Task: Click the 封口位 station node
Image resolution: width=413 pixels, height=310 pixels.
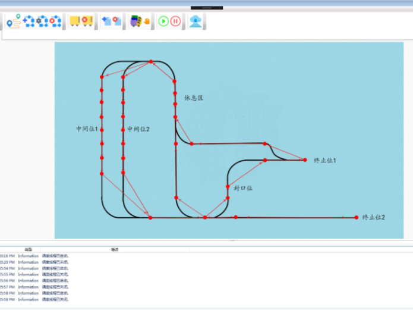Action: [228, 187]
